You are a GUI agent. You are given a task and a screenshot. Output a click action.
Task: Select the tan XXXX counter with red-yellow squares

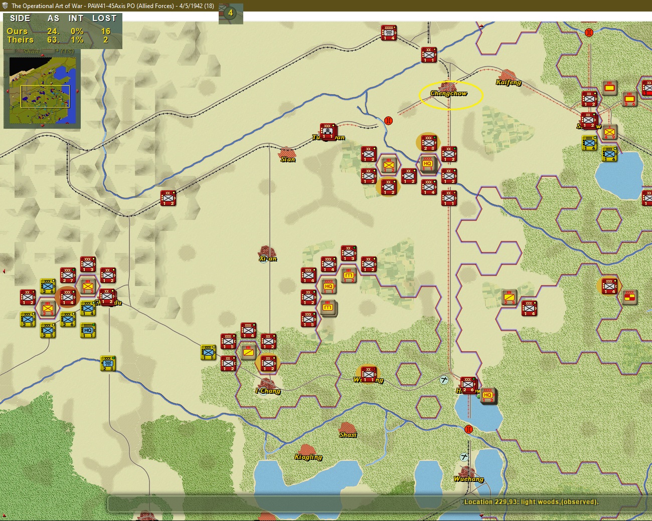(x=629, y=297)
